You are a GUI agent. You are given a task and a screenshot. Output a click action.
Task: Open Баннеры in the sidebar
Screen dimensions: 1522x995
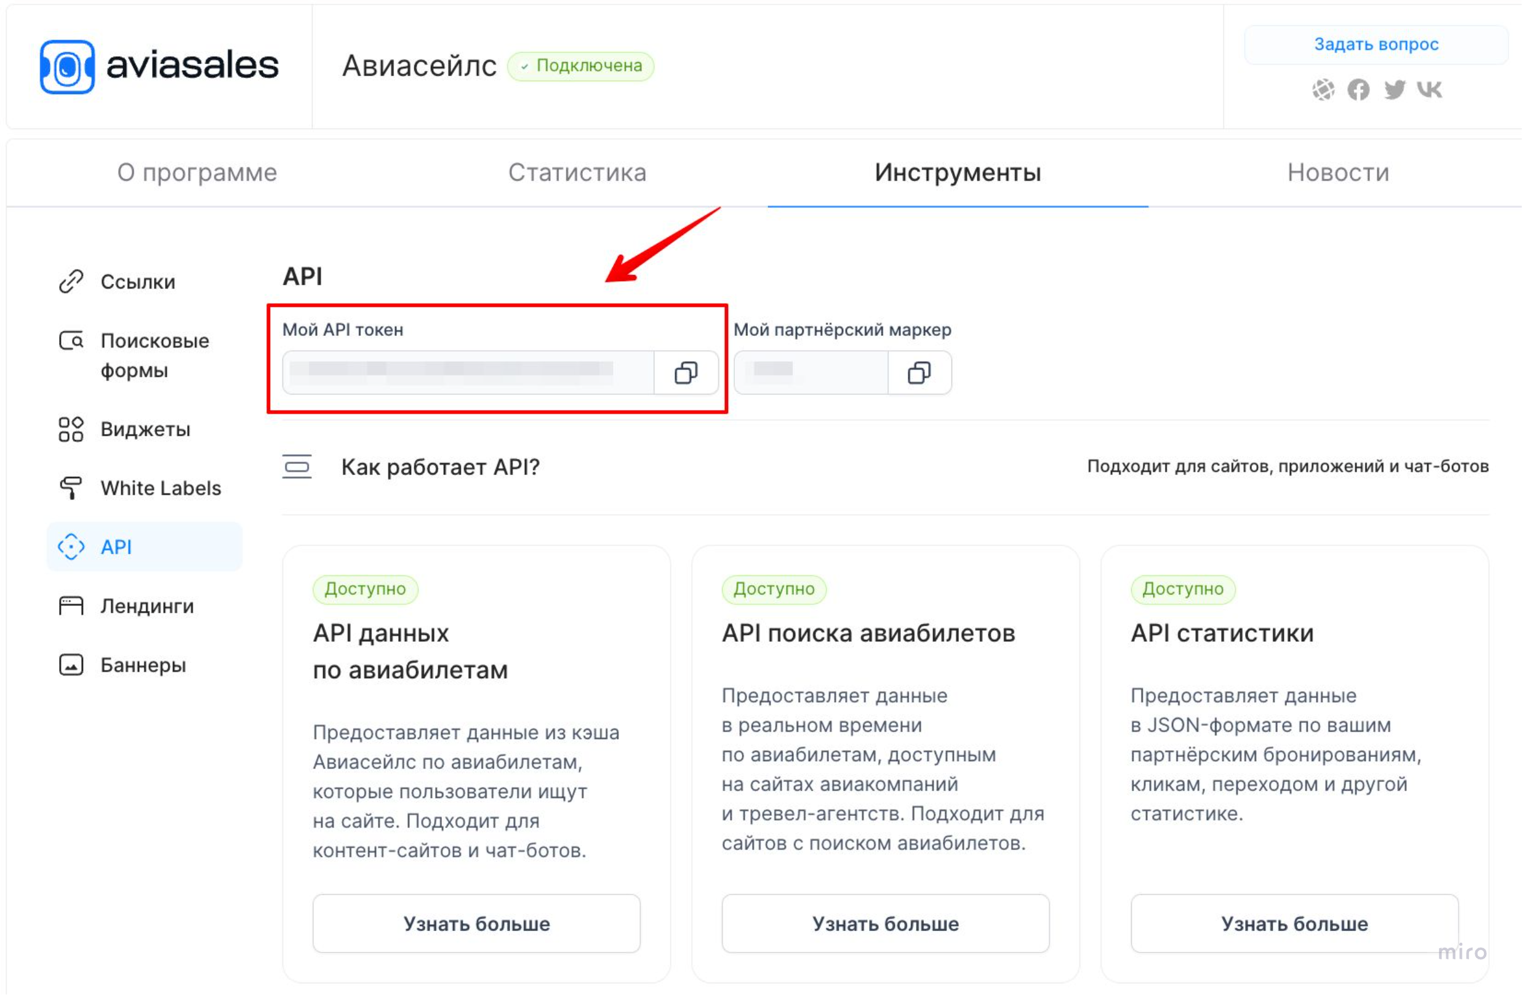click(145, 665)
